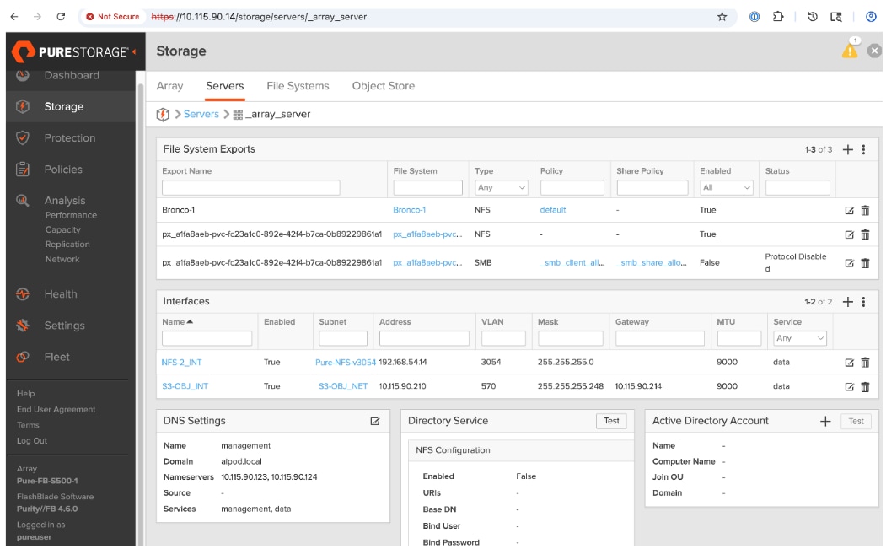
Task: Expand the Service filter dropdown
Action: [x=800, y=338]
